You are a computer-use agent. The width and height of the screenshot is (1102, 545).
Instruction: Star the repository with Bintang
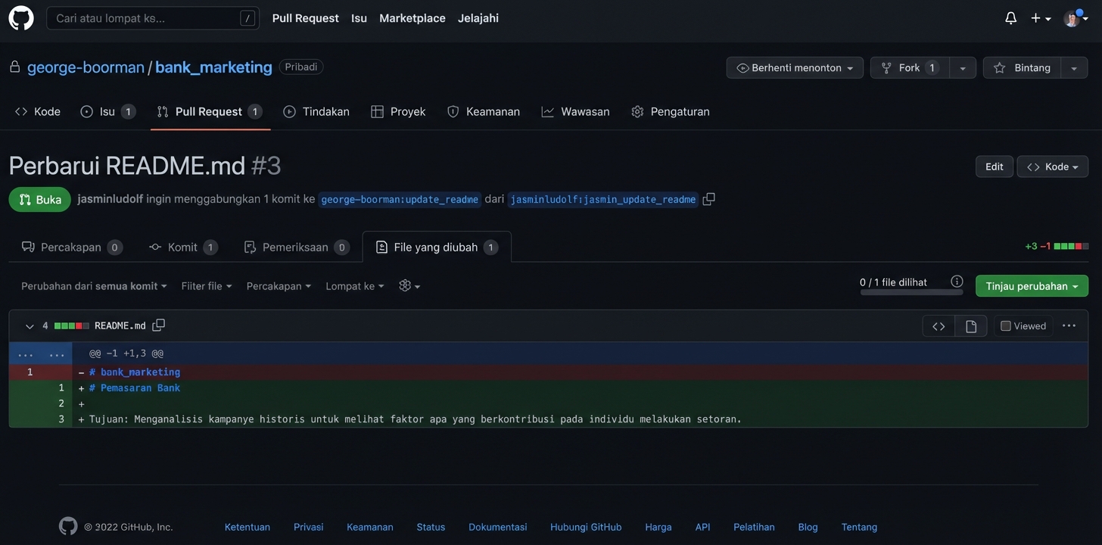click(1022, 67)
